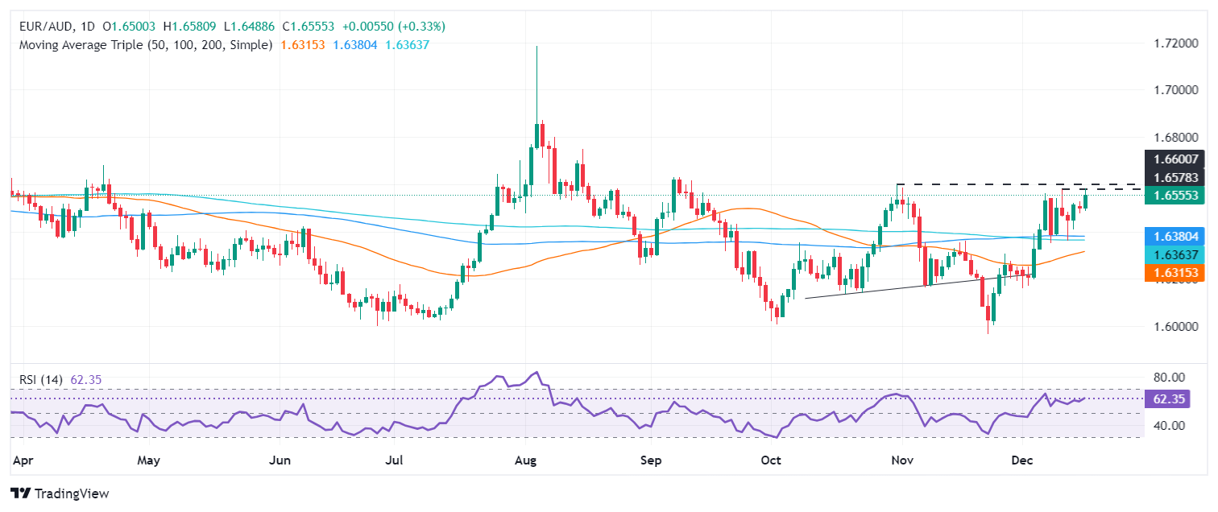
Task: Select the Moving Average Triple indicator legend
Action: pyautogui.click(x=145, y=45)
